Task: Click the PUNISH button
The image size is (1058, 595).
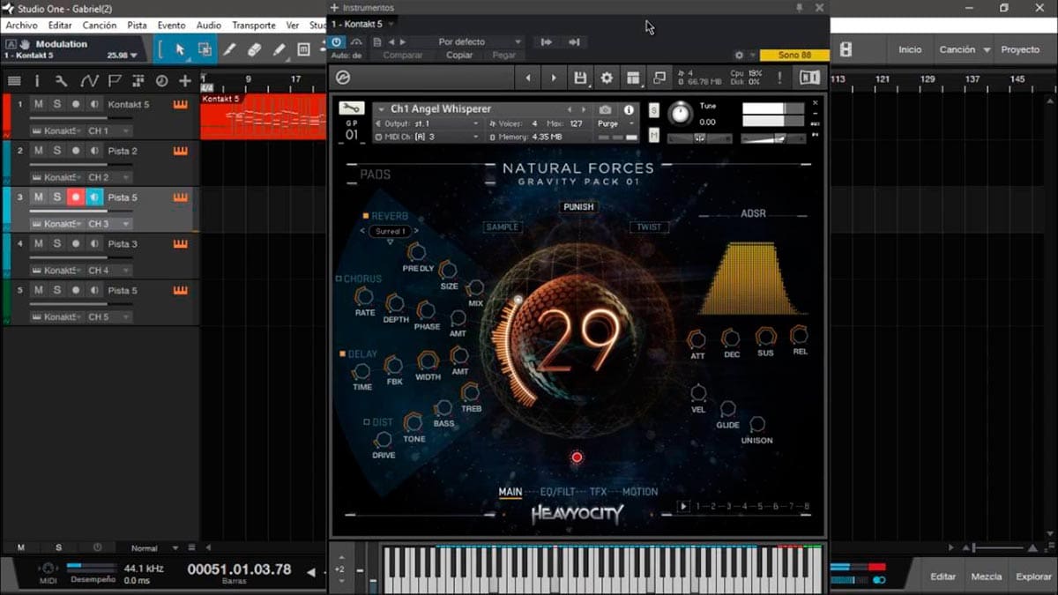Action: coord(578,207)
